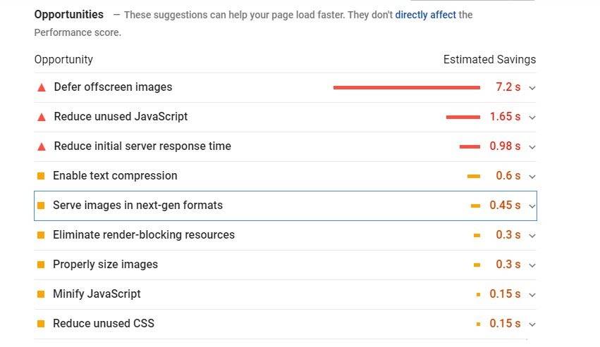Expand Reduce unused JavaScript details chevron
The image size is (600, 347).
click(532, 118)
